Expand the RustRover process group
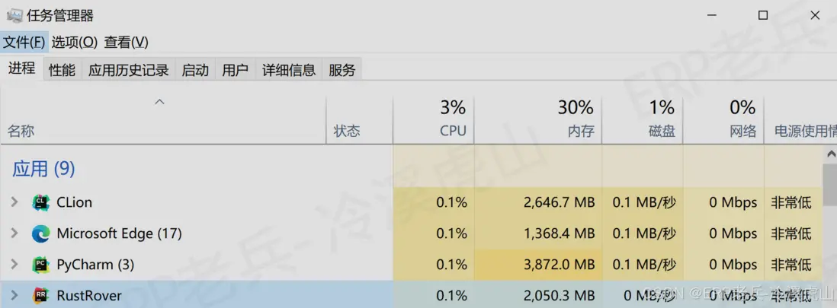The width and height of the screenshot is (837, 308). pyautogui.click(x=14, y=295)
